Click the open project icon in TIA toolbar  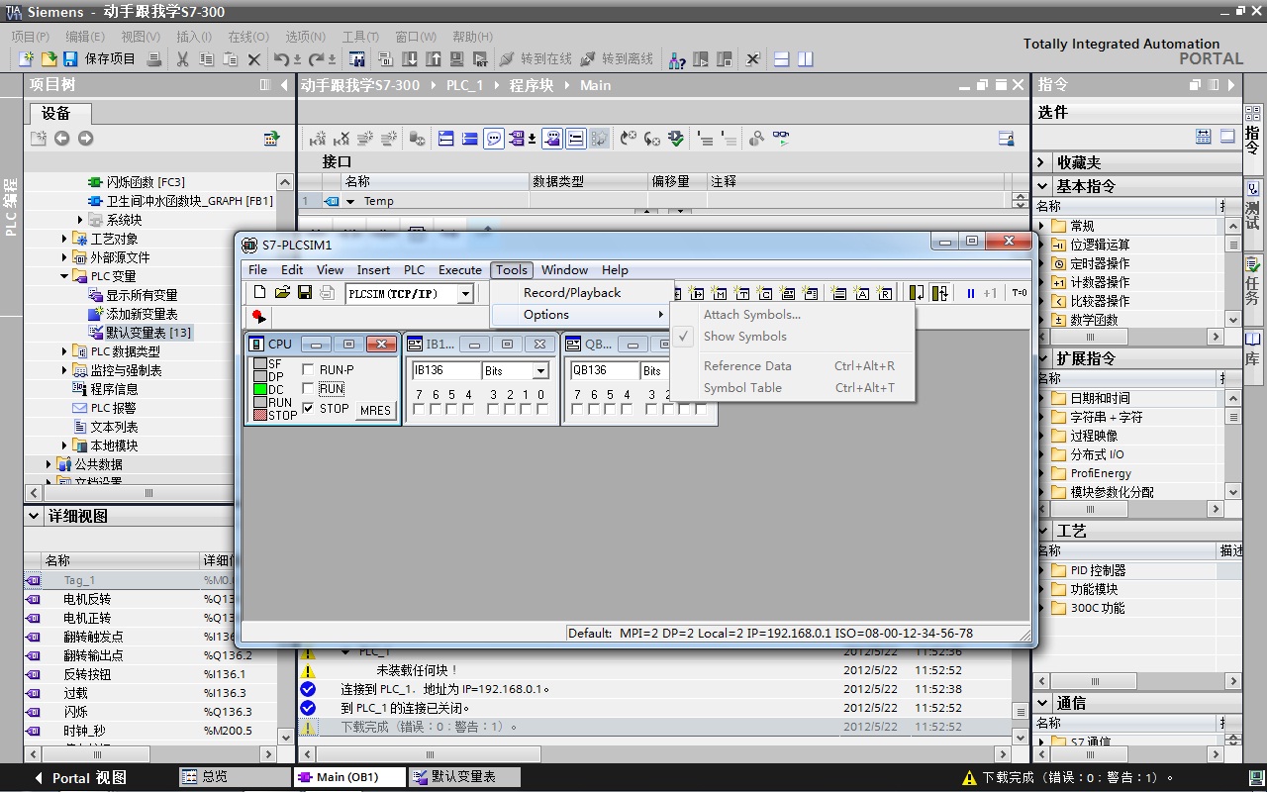coord(48,59)
